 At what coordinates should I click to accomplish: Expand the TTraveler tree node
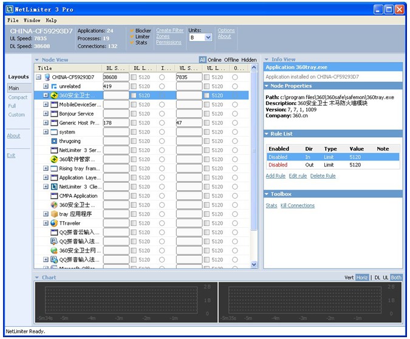(46, 223)
